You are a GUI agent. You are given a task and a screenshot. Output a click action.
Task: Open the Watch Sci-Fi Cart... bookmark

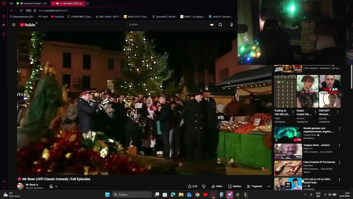click(136, 17)
